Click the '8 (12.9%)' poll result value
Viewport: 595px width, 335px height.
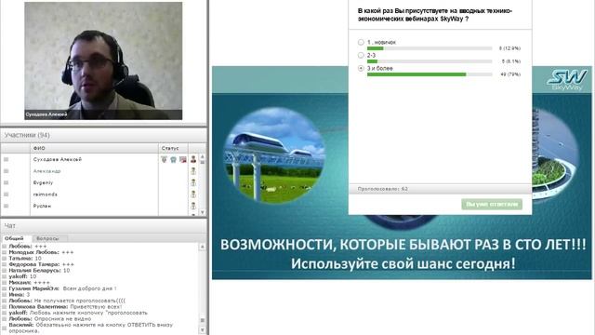click(509, 48)
